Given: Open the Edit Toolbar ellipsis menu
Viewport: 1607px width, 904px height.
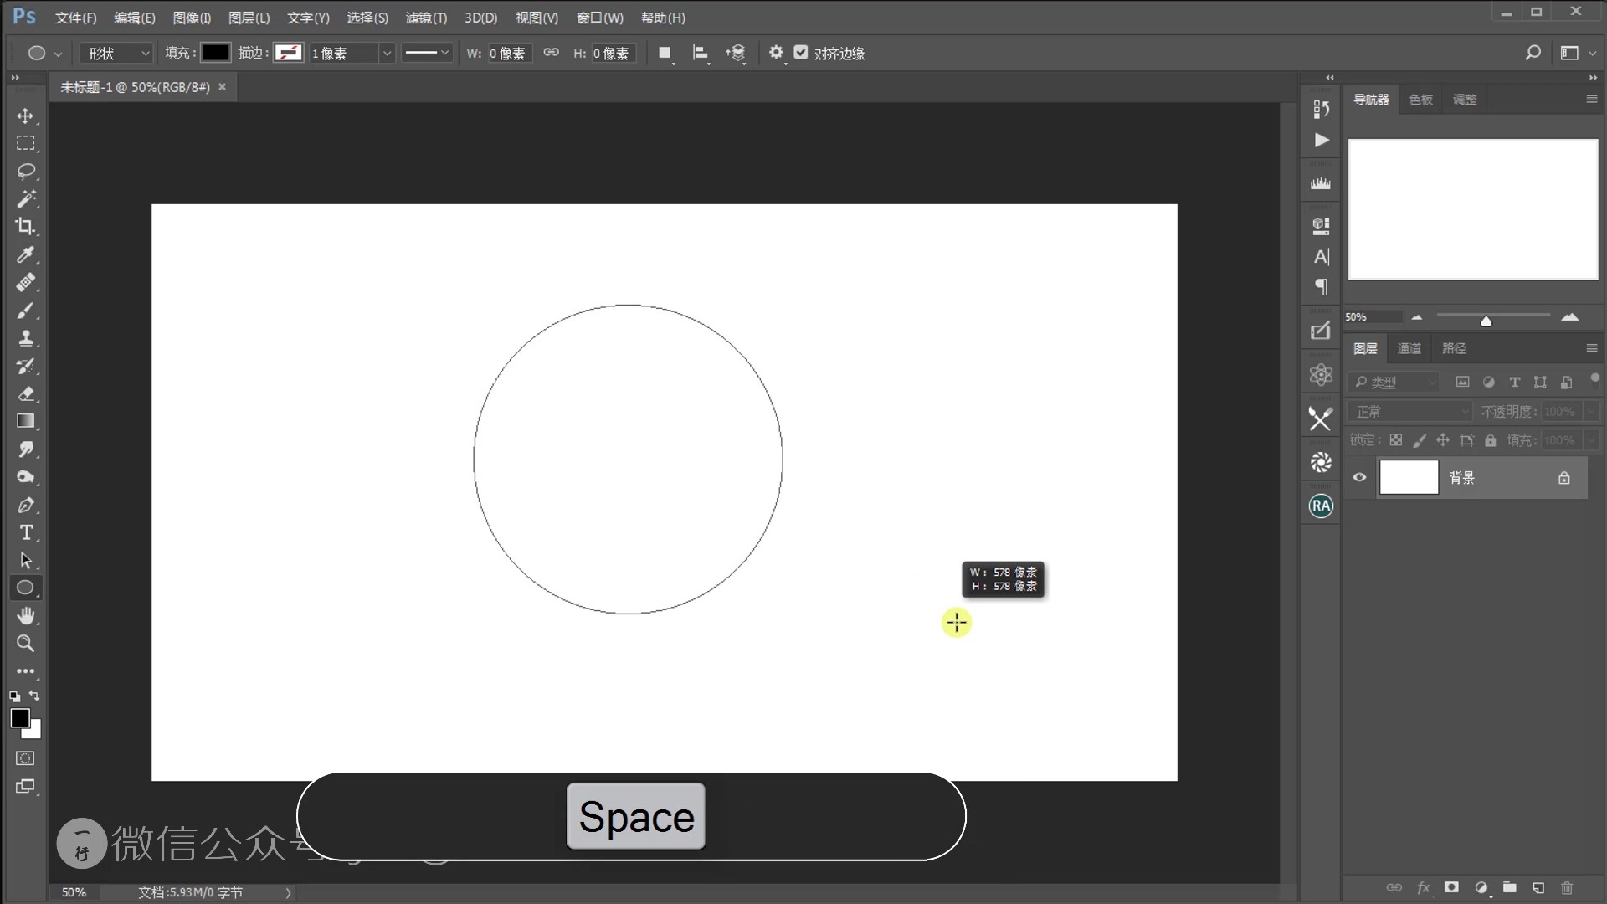Looking at the screenshot, I should 25,671.
